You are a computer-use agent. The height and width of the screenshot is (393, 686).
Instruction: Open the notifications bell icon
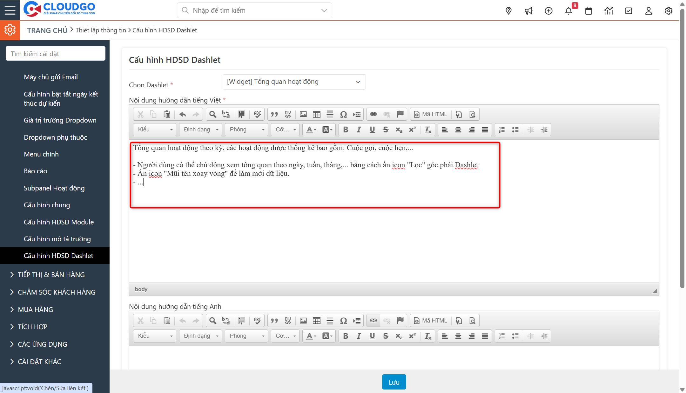[568, 11]
